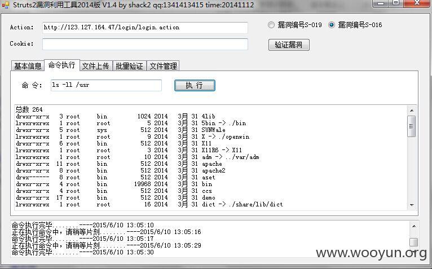Click the log entry at 13:05:10
The height and width of the screenshot is (269, 432).
(83, 225)
